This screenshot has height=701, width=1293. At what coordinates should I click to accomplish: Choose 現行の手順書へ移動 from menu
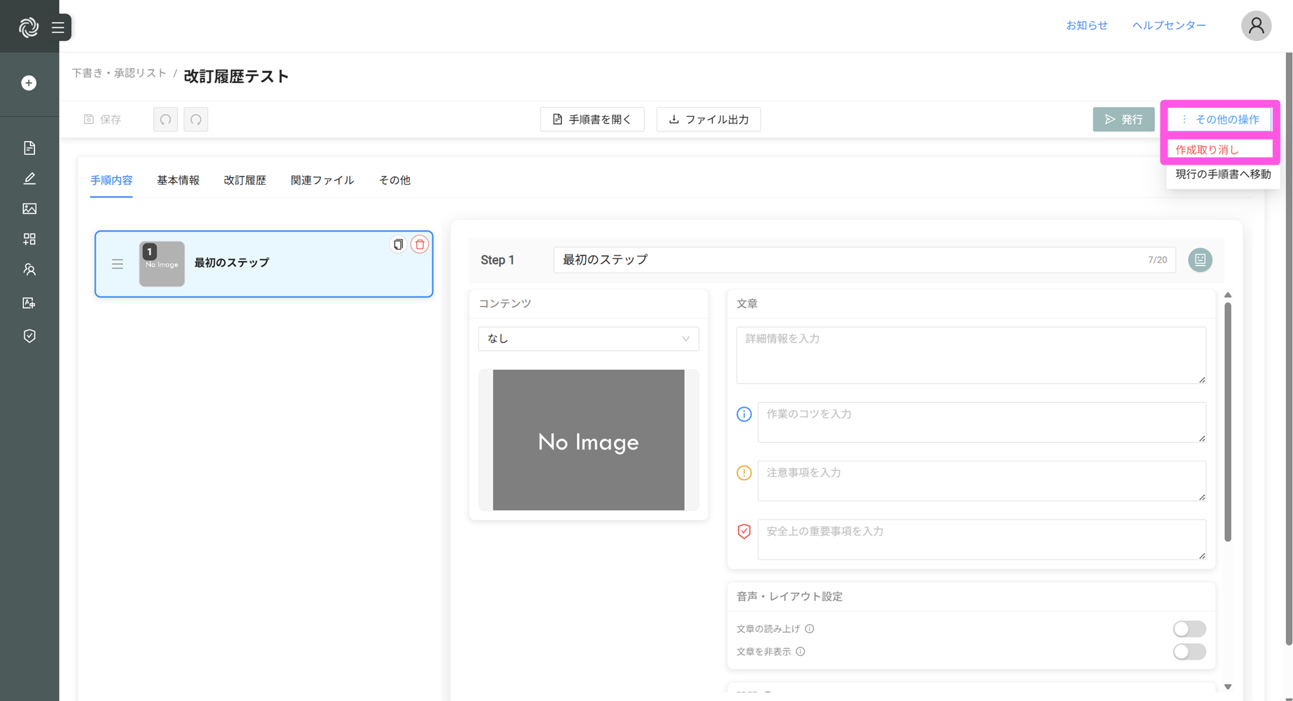pyautogui.click(x=1223, y=174)
